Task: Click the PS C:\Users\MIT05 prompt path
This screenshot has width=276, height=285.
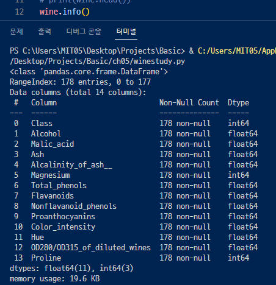Action: point(97,51)
